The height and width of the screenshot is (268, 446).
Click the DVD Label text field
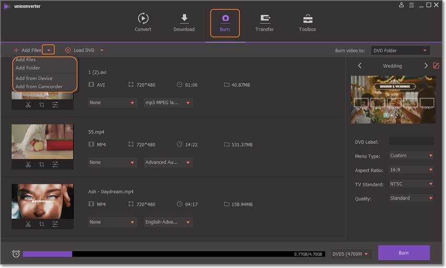411,141
